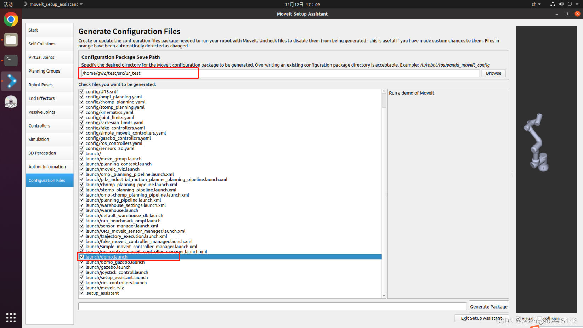Toggle launch/moveit.rviz checkbox
Viewport: 583px width, 328px height.
[x=82, y=288]
